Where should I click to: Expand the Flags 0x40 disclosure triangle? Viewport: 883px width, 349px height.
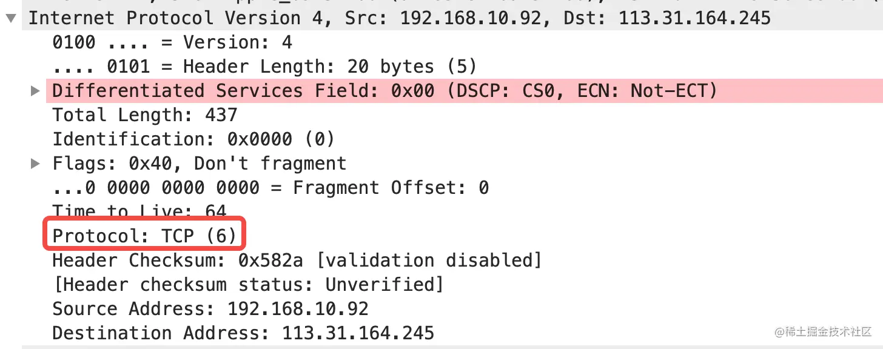(36, 164)
